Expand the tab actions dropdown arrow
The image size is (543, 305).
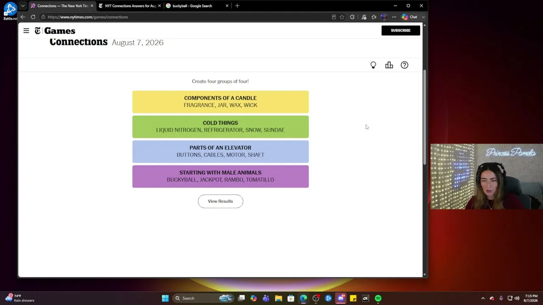[22, 6]
